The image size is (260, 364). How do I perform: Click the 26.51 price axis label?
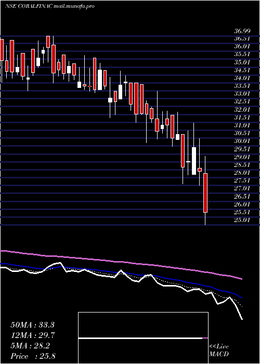coord(241,197)
